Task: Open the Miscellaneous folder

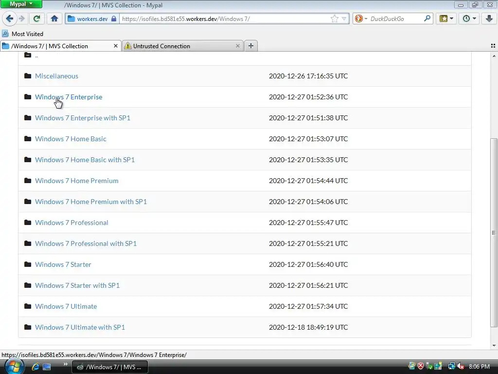Action: tap(56, 76)
